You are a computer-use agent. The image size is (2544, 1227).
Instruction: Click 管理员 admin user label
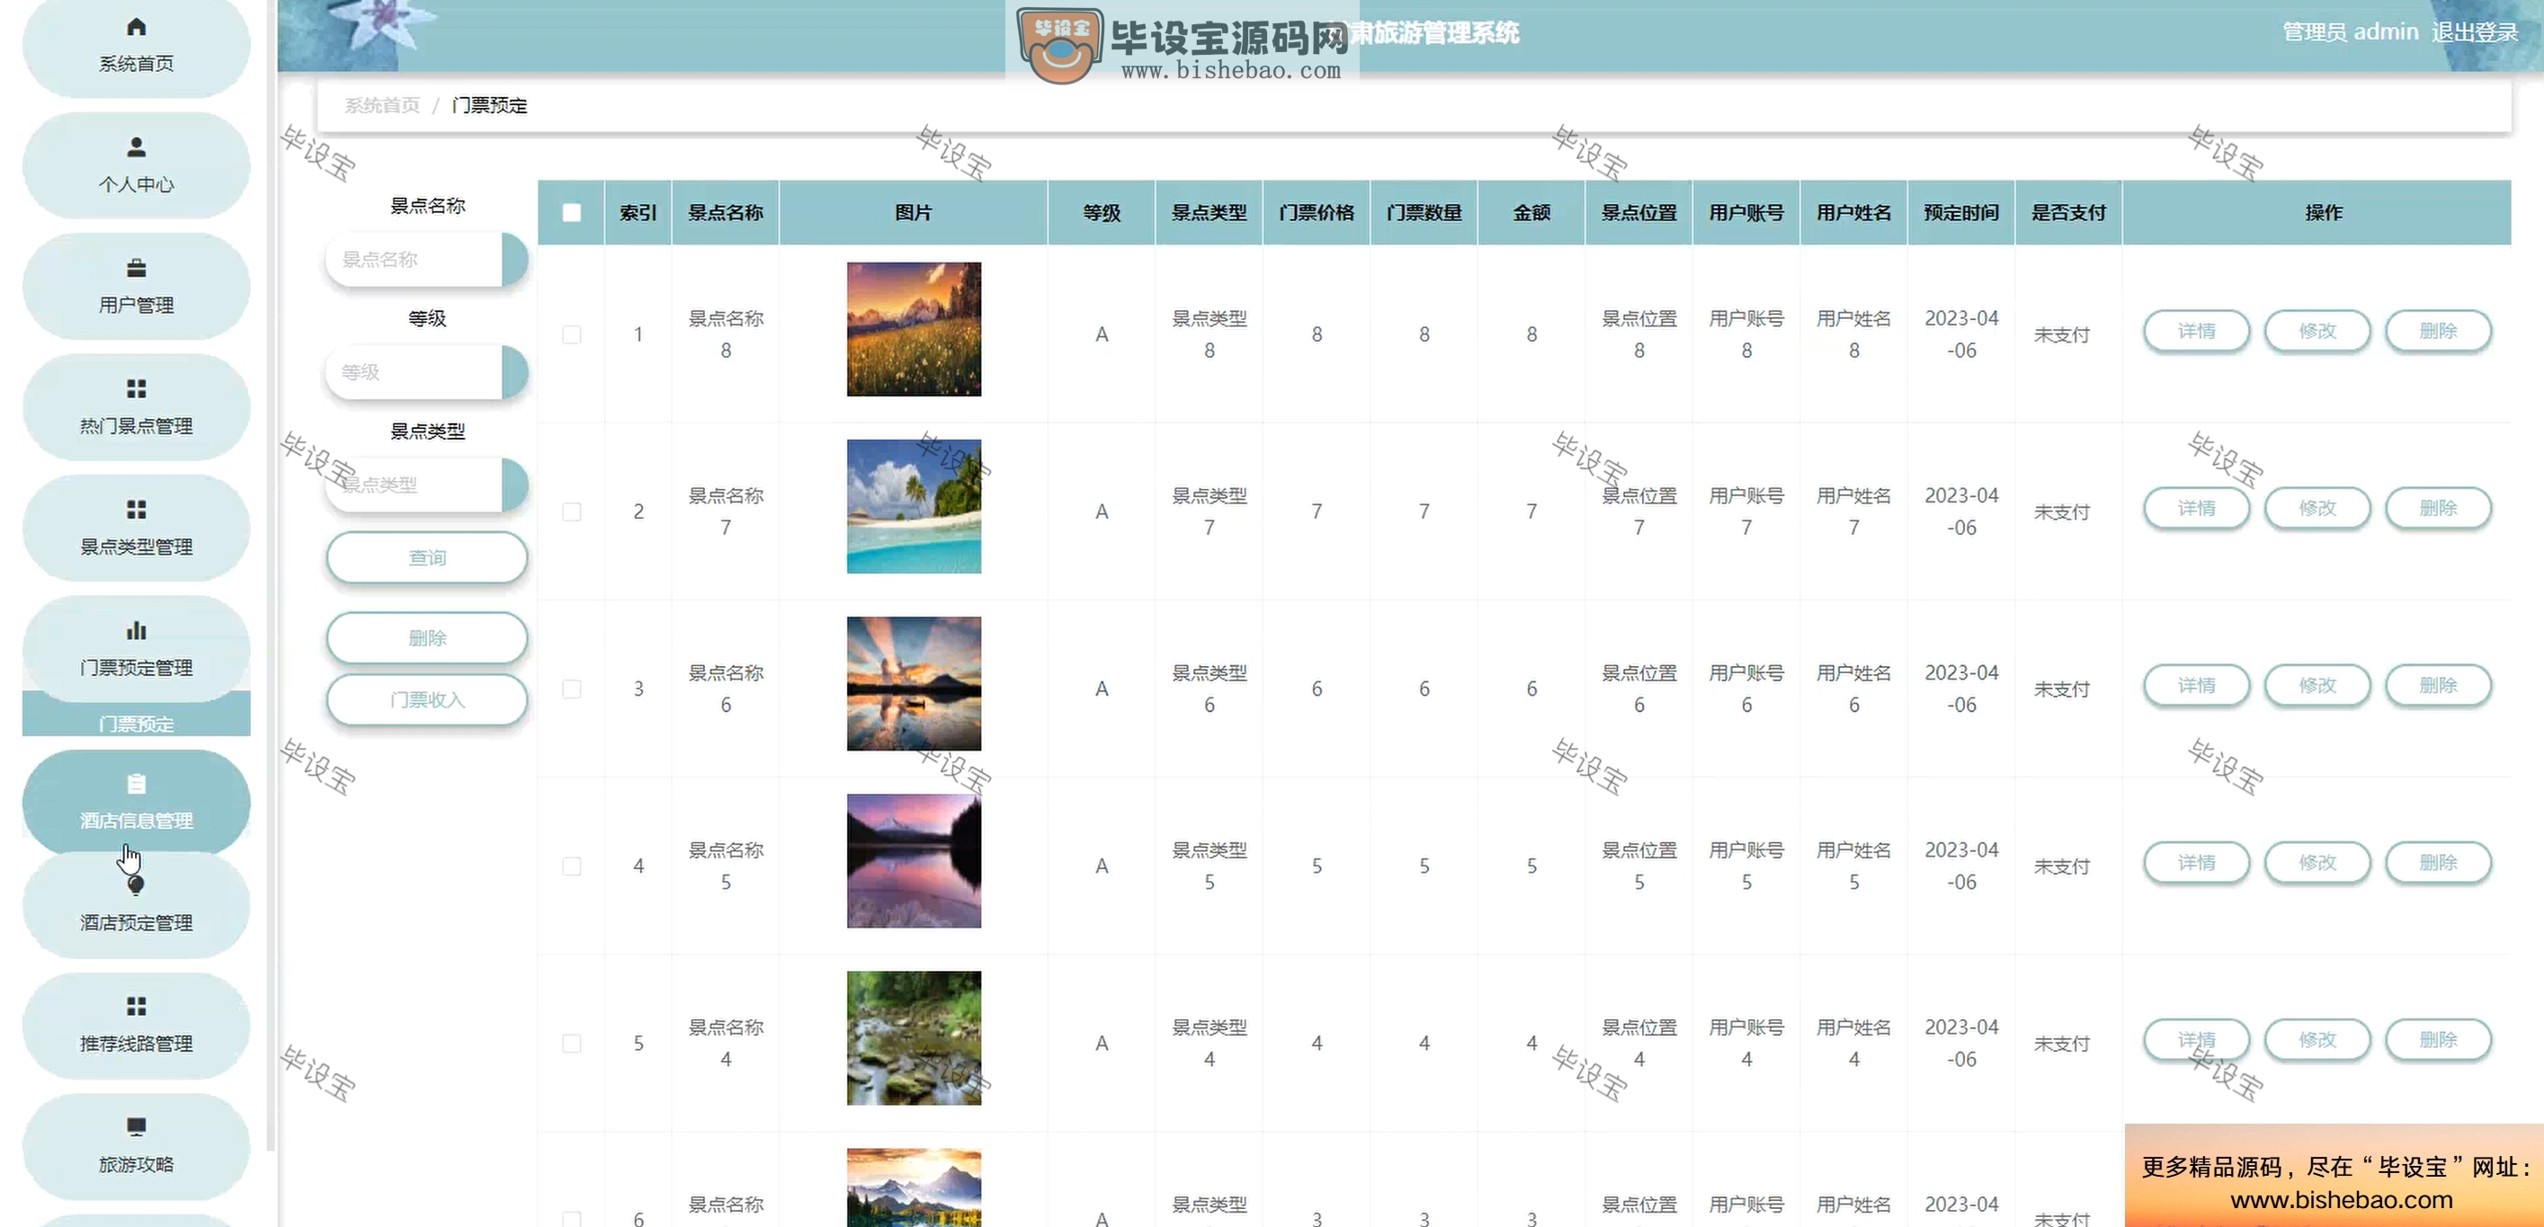pyautogui.click(x=2351, y=32)
